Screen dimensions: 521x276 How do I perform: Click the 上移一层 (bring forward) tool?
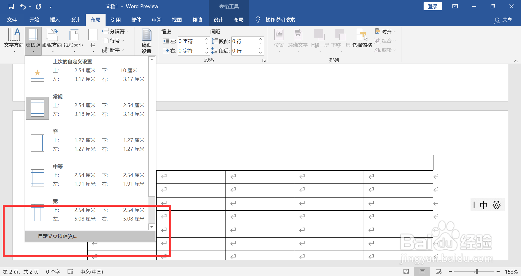[x=319, y=39]
